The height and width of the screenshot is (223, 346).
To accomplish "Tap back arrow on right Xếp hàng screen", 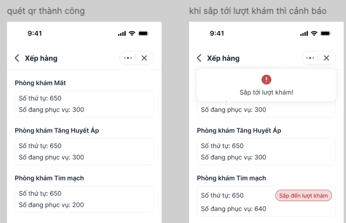I will point(199,58).
